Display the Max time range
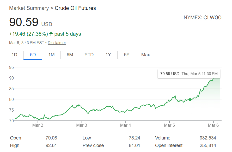The image size is (232, 152). 145,55
